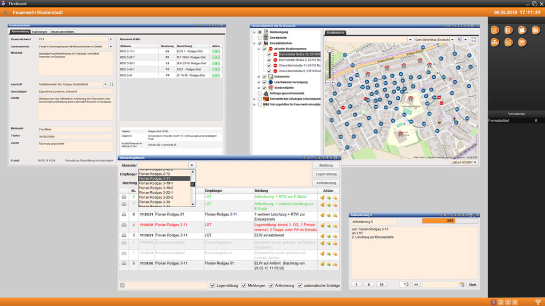Check the Einsatzdaten checkbox in tree
The width and height of the screenshot is (545, 306).
point(260,38)
